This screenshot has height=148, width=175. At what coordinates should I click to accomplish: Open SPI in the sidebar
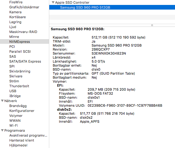click(12, 66)
